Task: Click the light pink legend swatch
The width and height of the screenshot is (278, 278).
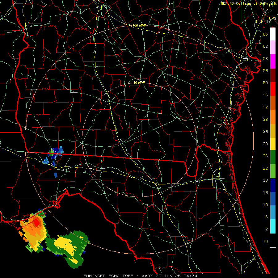Action: pyautogui.click(x=273, y=47)
